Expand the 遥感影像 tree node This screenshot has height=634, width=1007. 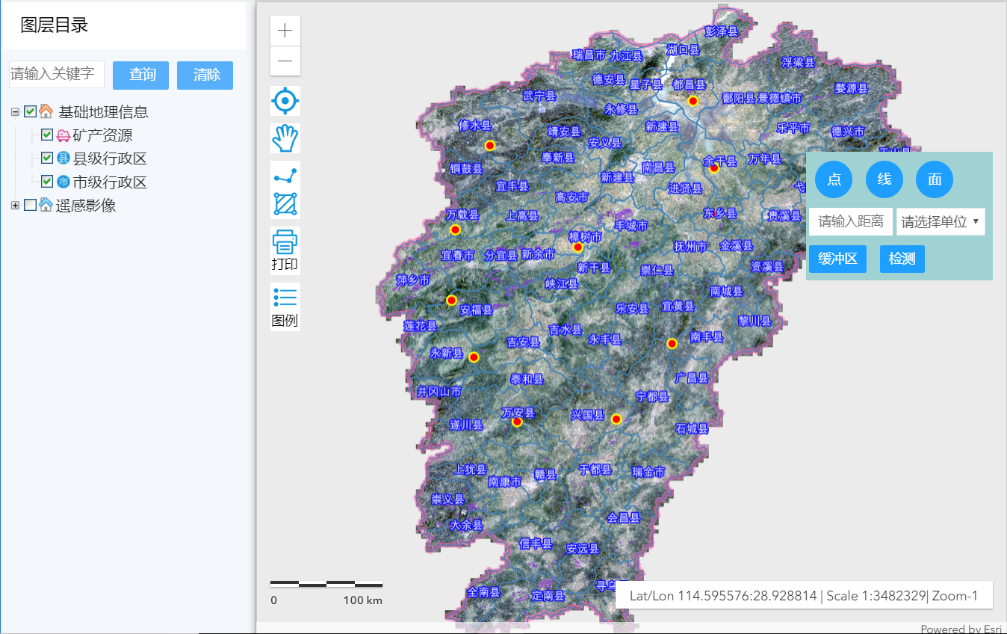click(x=15, y=205)
